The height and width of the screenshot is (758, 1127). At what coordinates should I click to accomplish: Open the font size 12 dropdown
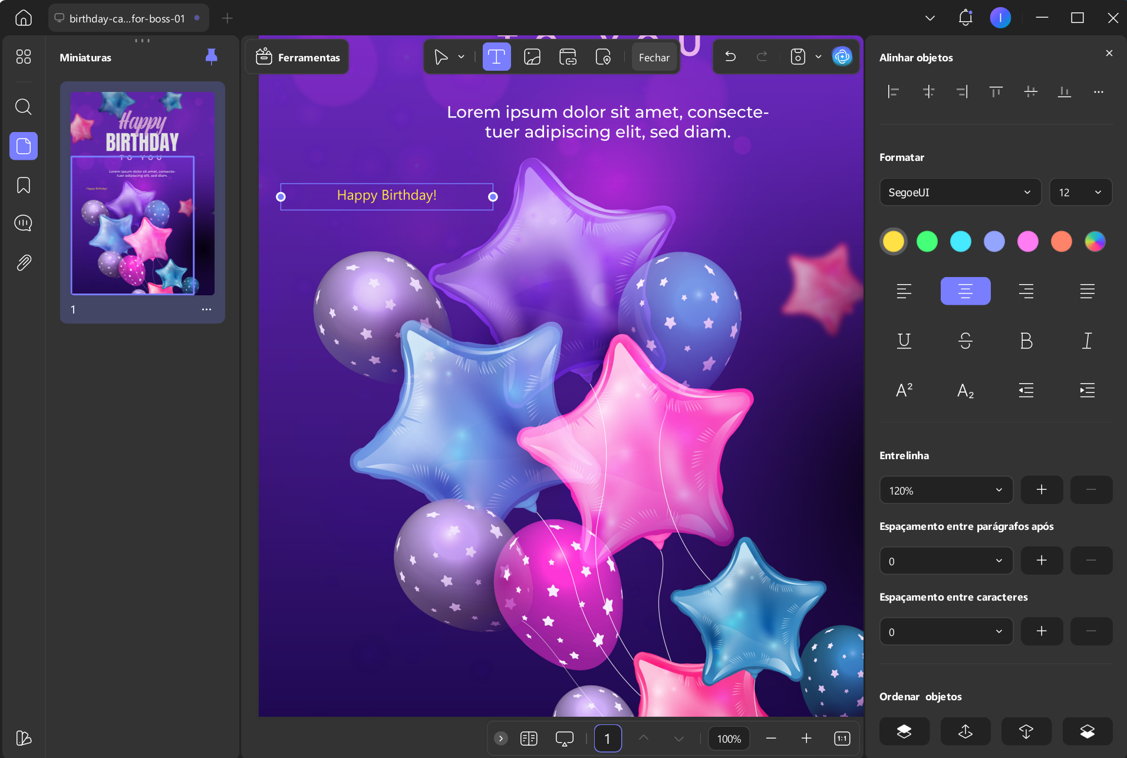tap(1080, 192)
